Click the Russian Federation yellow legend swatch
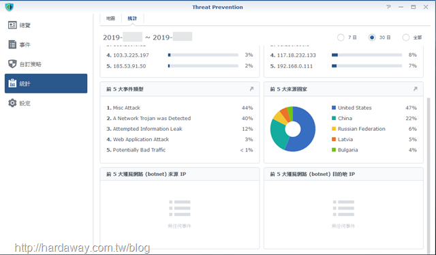This screenshot has height=255, width=436. click(334, 129)
